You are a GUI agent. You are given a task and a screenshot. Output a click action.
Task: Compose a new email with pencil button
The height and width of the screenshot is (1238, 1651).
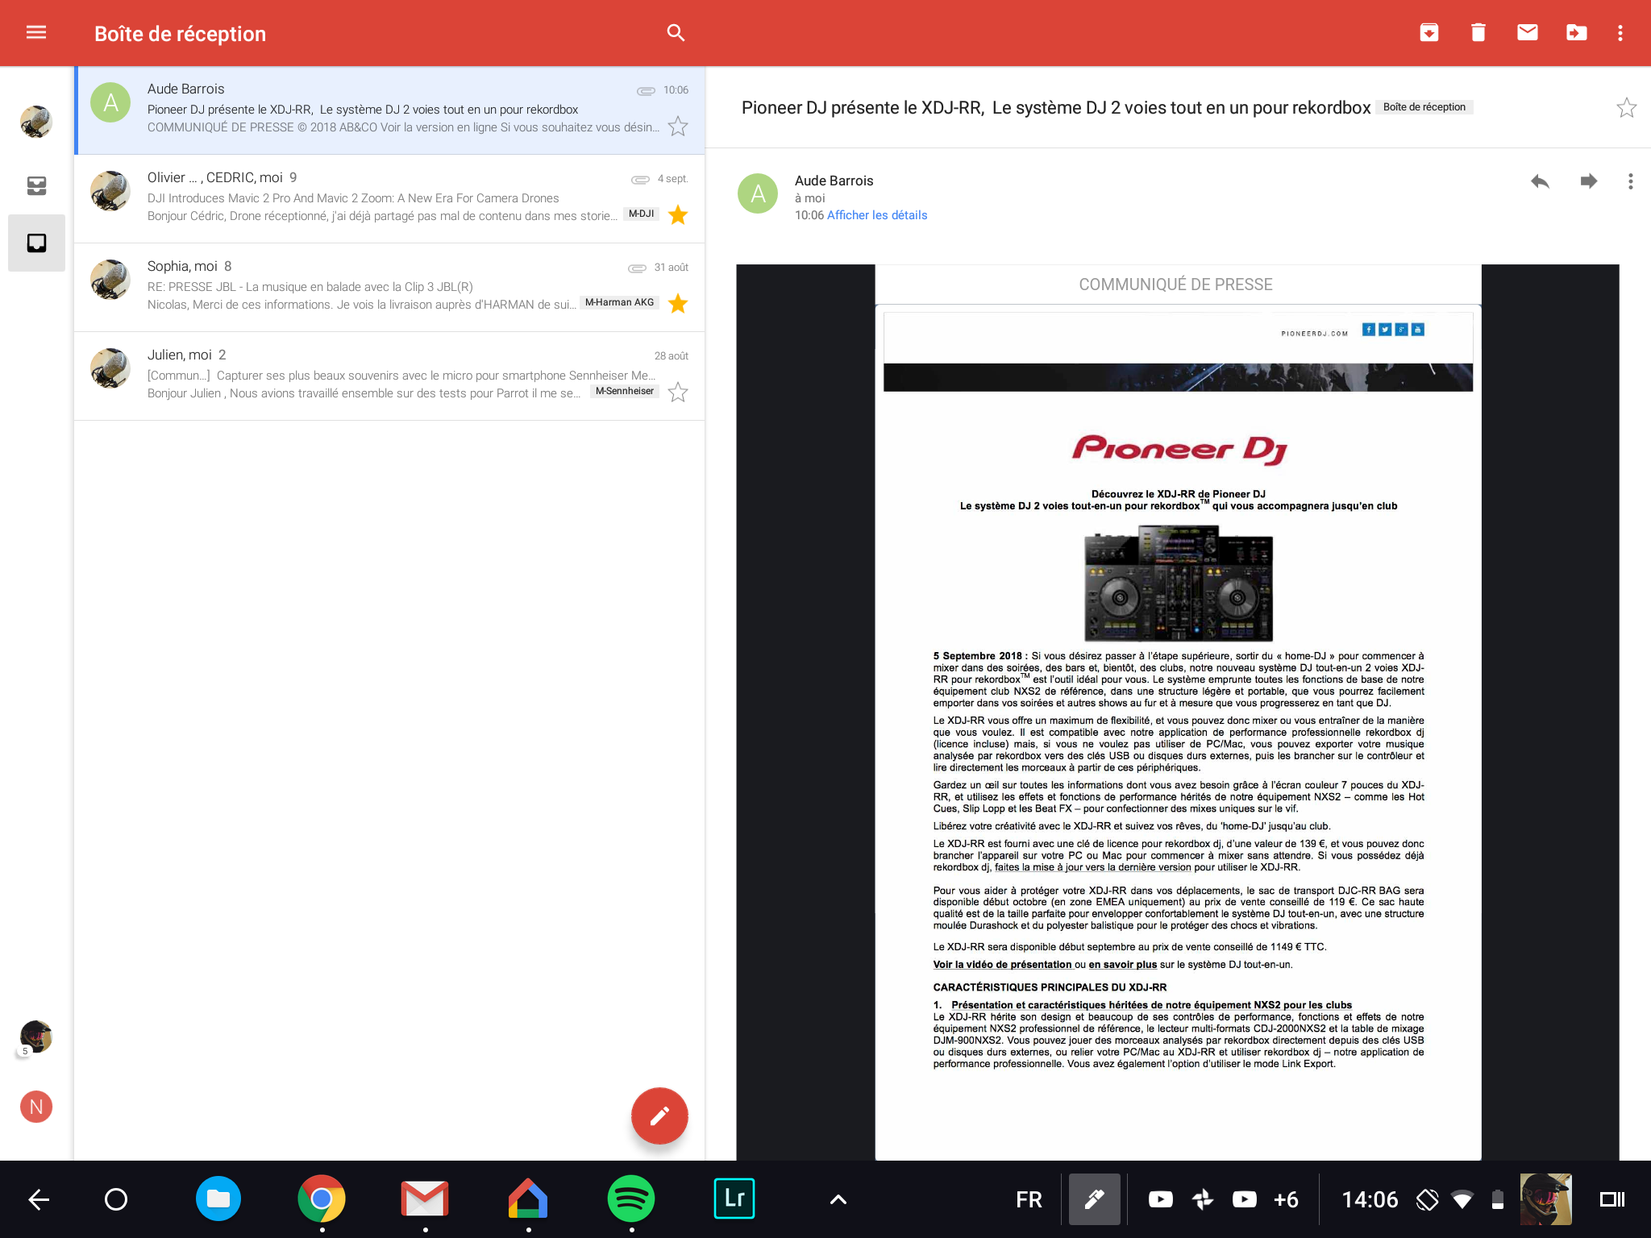pyautogui.click(x=659, y=1115)
